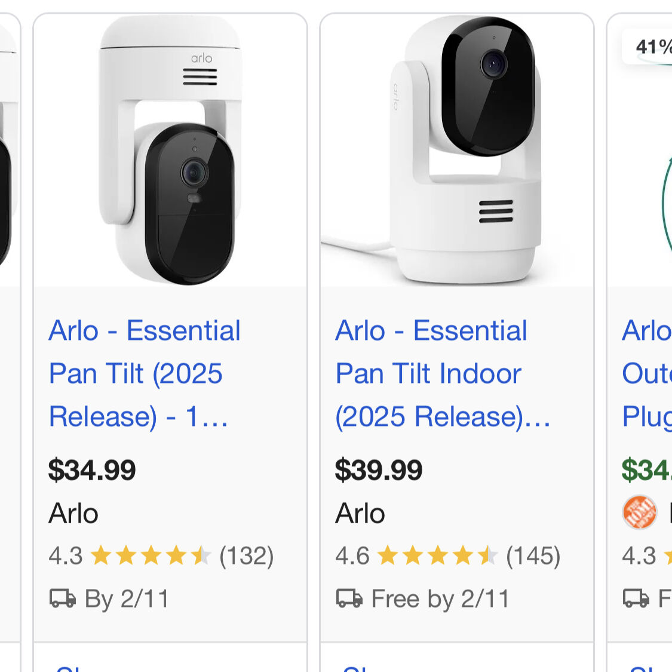Click the 41% discount badge
Image resolution: width=672 pixels, height=672 pixels.
[652, 47]
